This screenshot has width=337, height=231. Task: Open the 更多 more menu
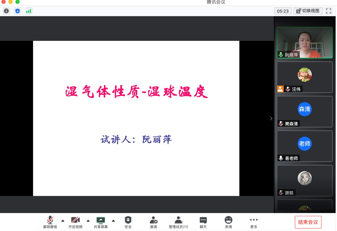pyautogui.click(x=254, y=222)
